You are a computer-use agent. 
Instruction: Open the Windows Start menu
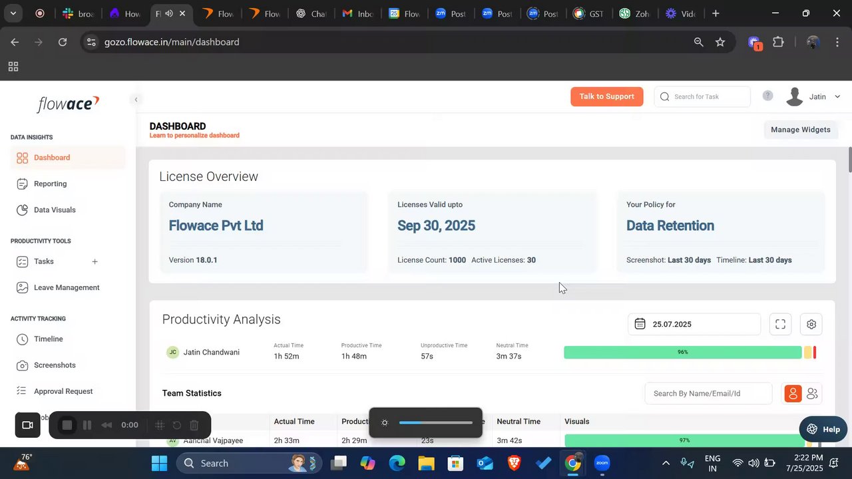tap(160, 463)
